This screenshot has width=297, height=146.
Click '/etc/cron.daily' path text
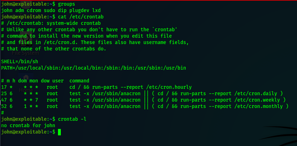256,93
